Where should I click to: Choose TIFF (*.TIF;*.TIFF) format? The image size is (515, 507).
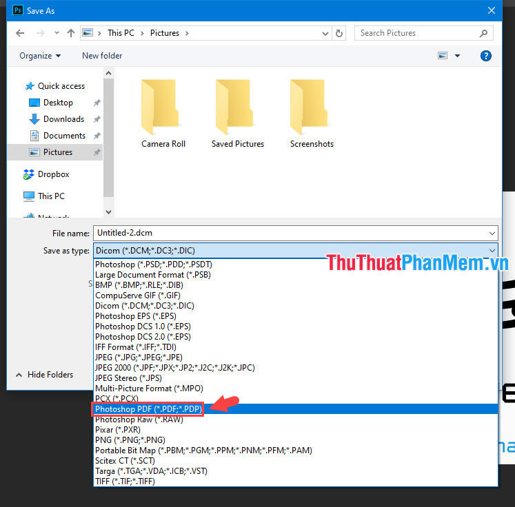(295, 482)
